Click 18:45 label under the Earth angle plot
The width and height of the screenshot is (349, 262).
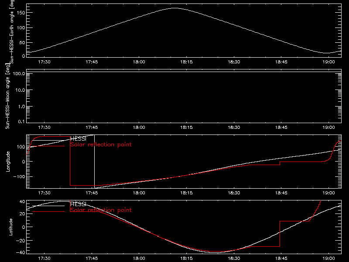[281, 62]
